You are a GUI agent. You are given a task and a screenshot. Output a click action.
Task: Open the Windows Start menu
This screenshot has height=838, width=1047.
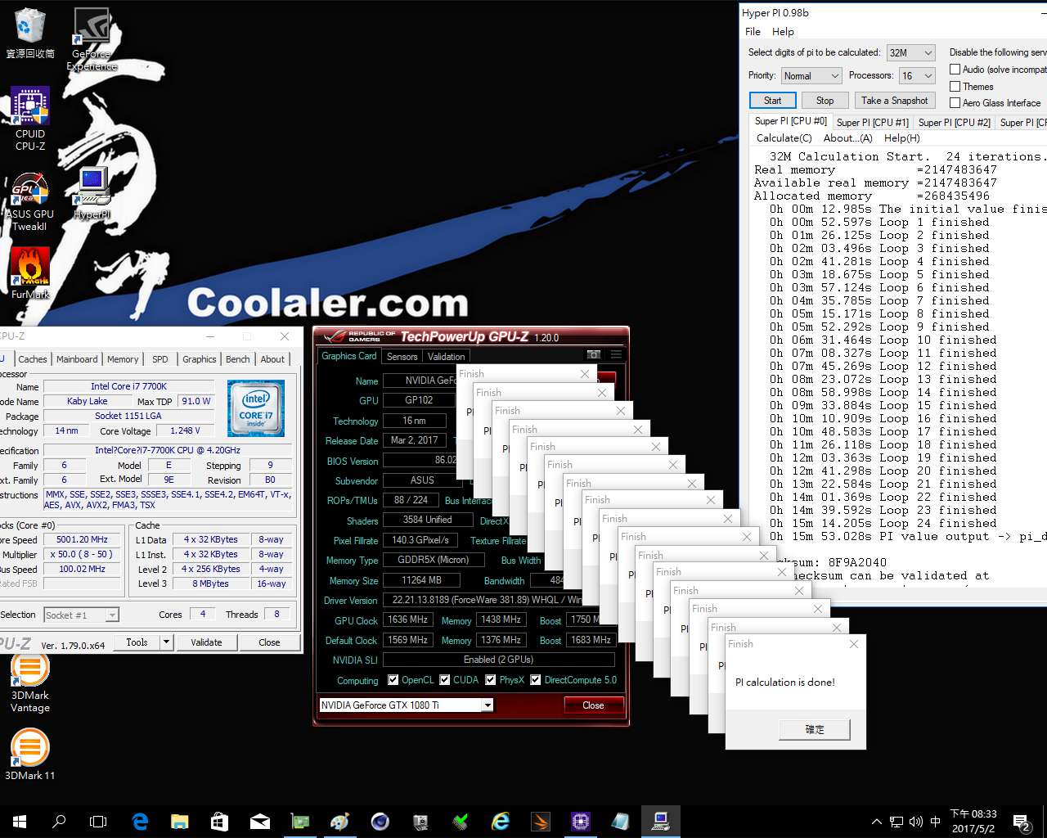click(20, 822)
